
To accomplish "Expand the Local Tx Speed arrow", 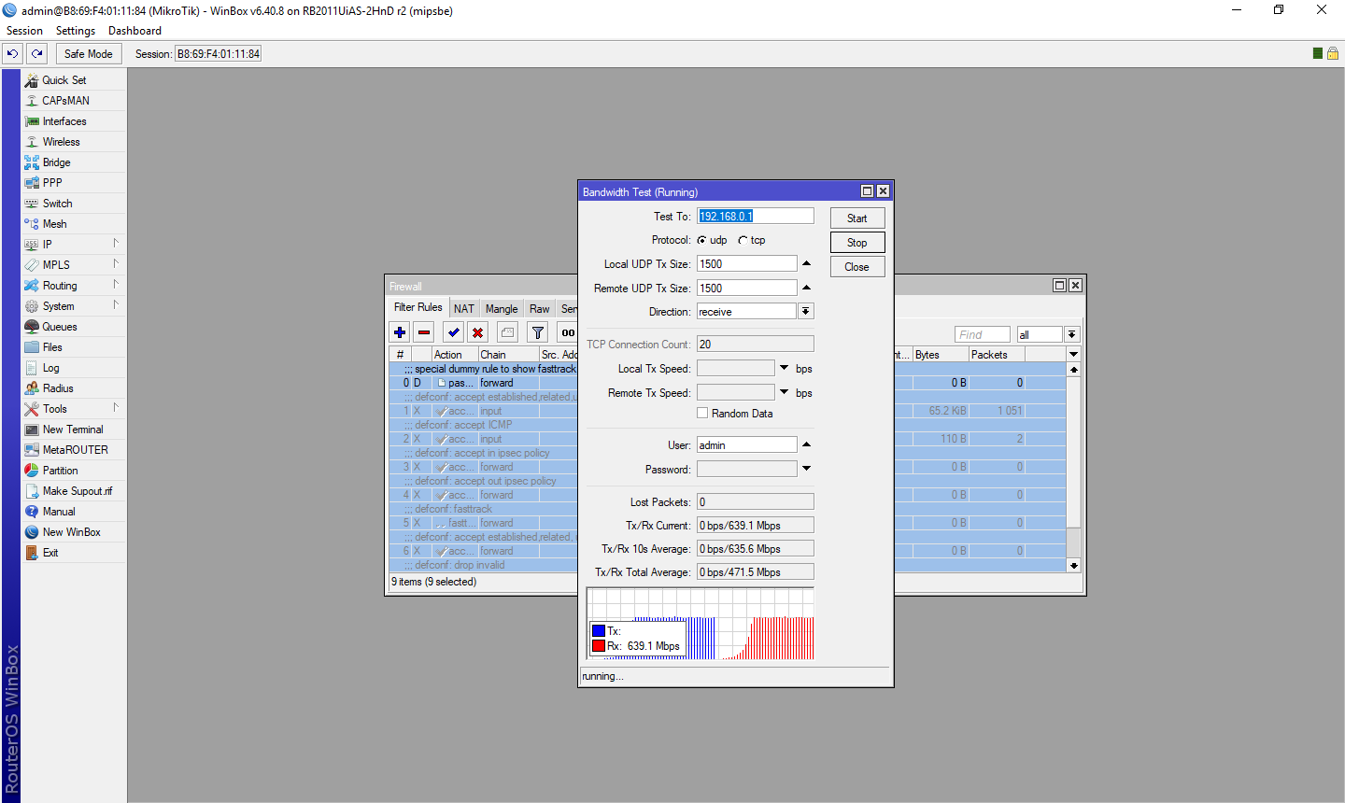I will 785,368.
